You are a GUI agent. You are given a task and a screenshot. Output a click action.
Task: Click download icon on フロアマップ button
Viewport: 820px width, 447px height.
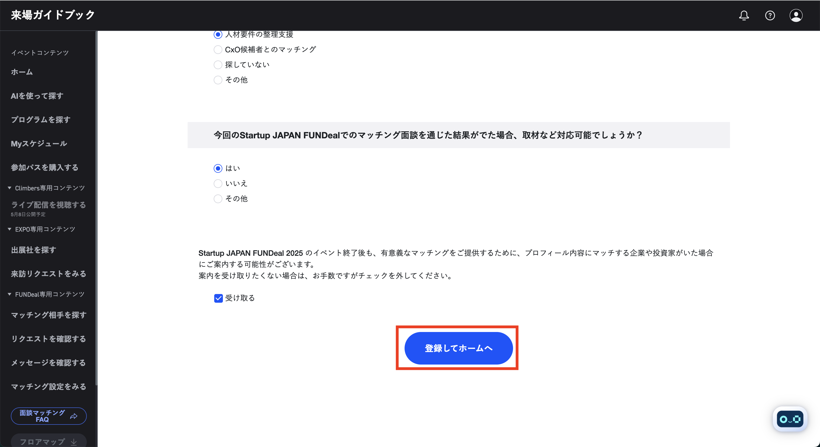click(x=74, y=442)
